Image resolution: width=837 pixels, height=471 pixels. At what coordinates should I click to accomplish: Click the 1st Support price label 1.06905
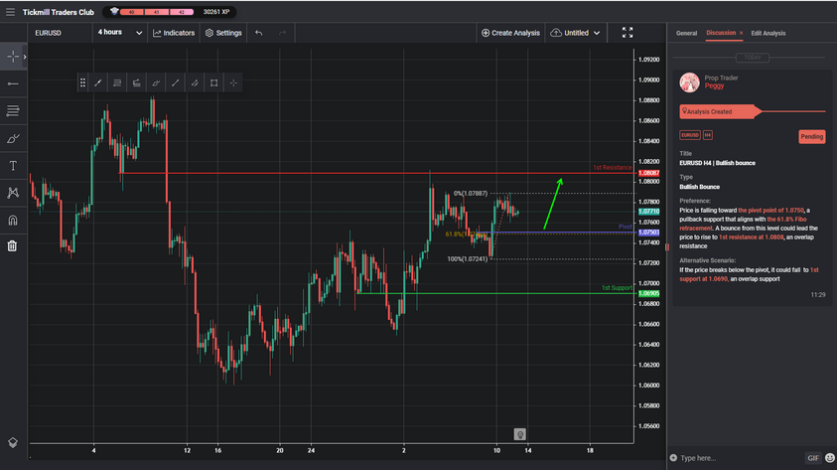(x=648, y=293)
